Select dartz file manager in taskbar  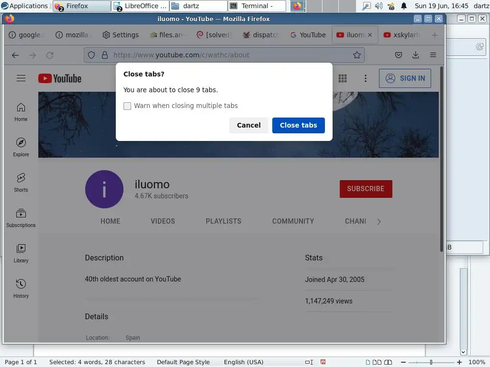(199, 6)
